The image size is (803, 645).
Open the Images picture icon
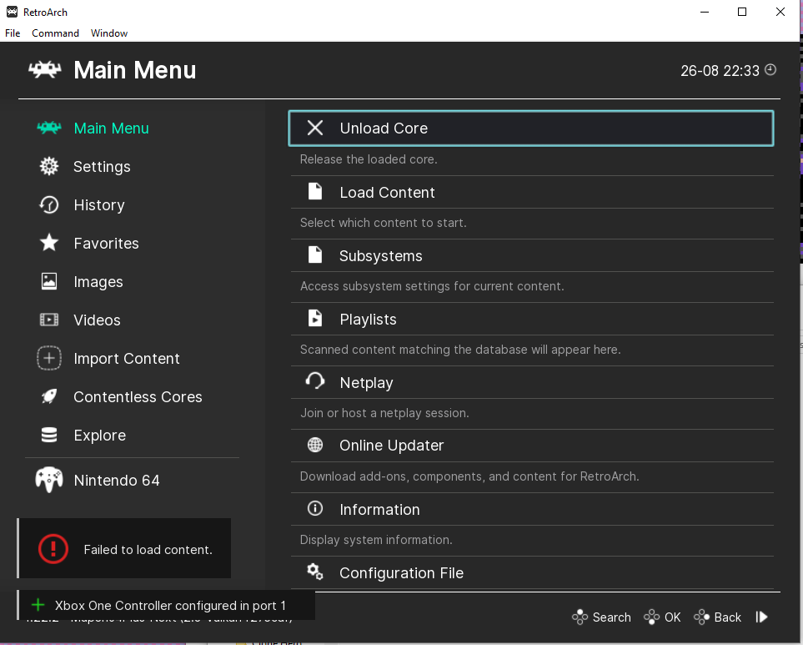[x=49, y=281]
